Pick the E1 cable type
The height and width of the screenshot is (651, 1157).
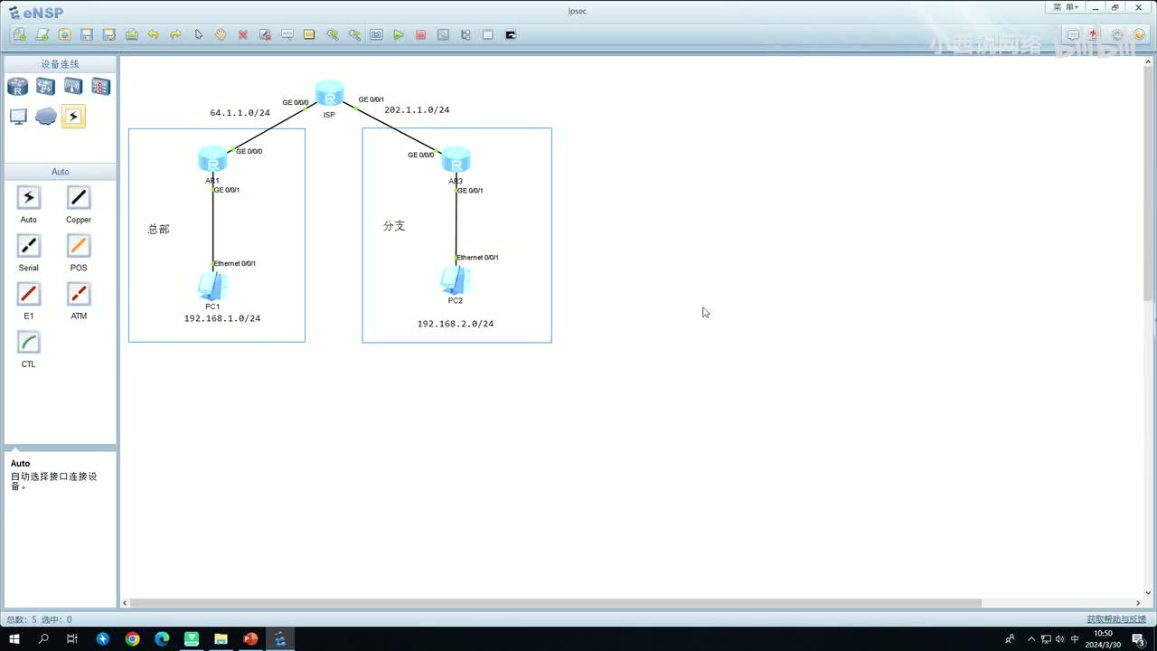tap(29, 294)
